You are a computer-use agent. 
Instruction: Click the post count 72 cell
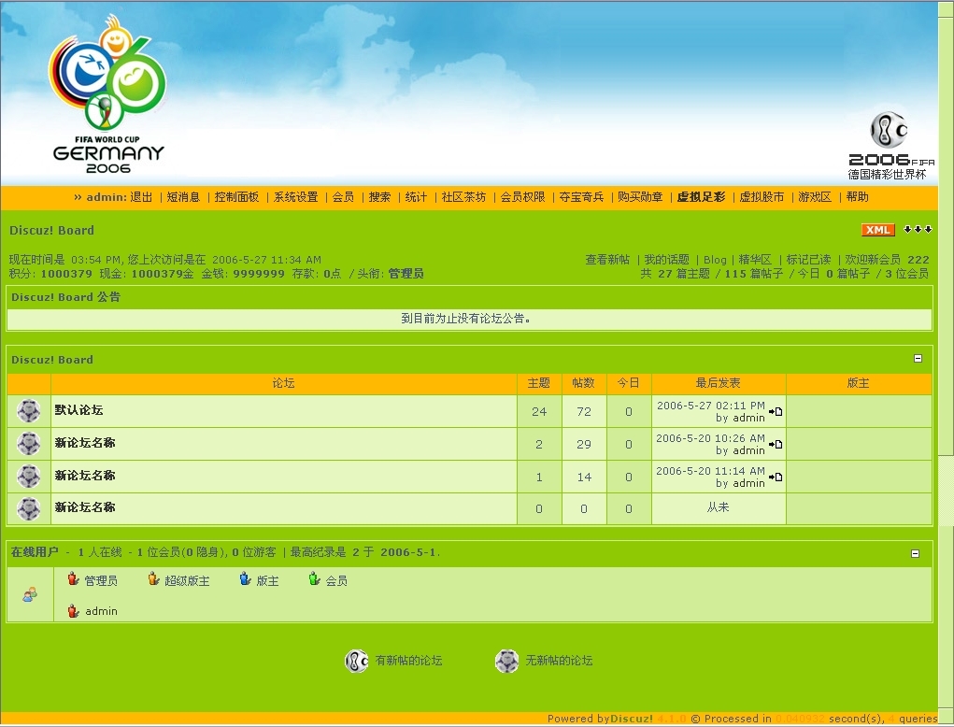pos(584,412)
